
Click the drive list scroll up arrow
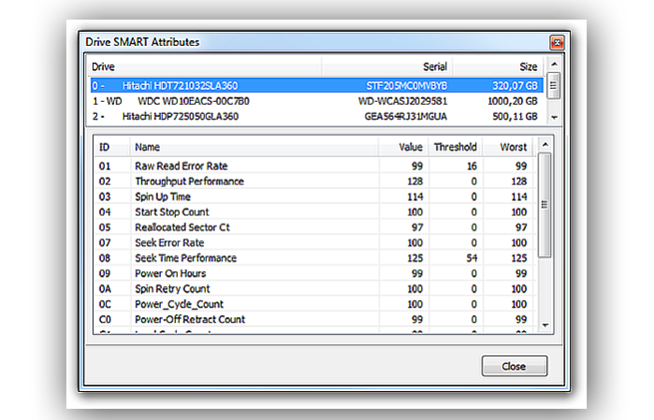point(554,65)
